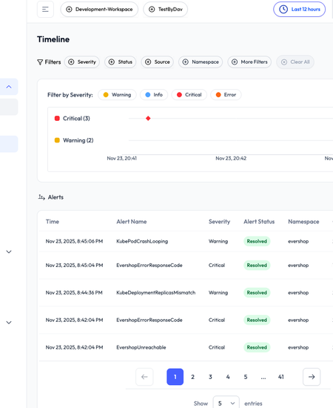Go to page 4

coord(228,377)
